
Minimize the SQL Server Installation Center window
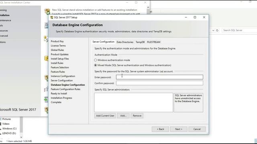[127, 2]
